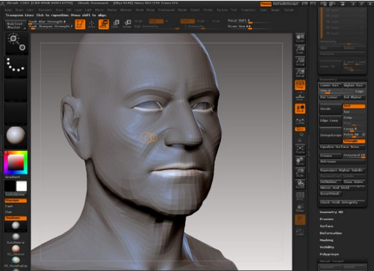Image resolution: width=374 pixels, height=271 pixels.
Task: Click the Edge Loop button
Action: pos(330,120)
